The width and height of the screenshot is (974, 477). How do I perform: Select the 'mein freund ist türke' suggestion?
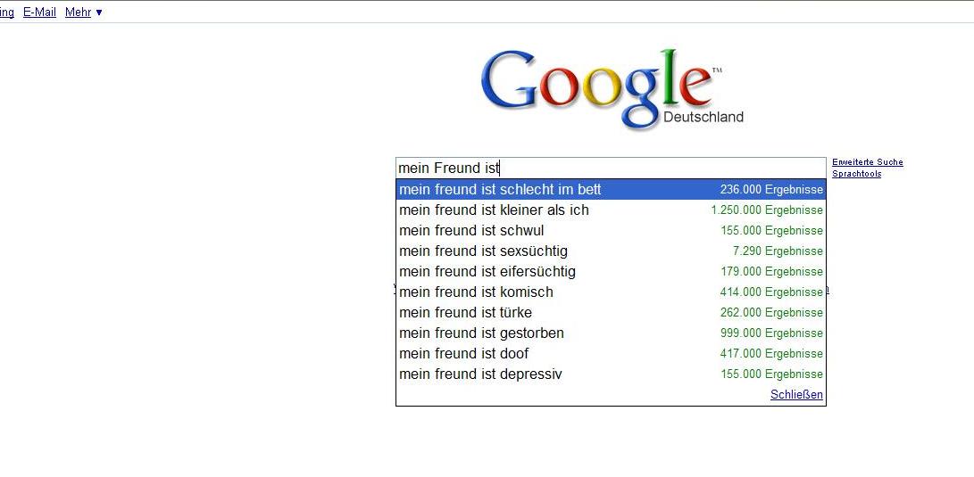(x=465, y=312)
